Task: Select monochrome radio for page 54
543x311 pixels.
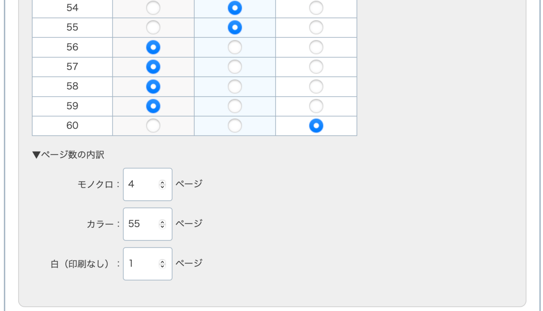Action: point(153,8)
